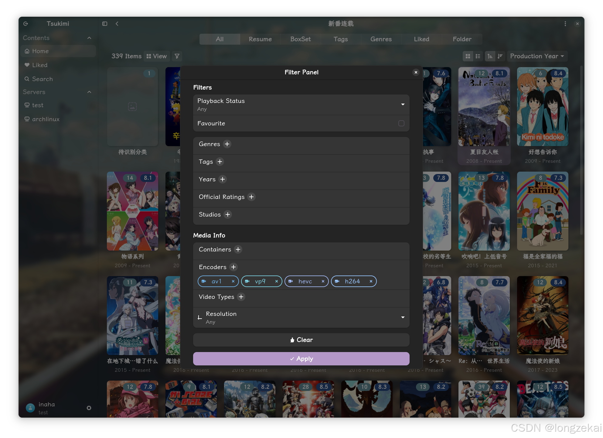Enable the Favourite checkbox
The image size is (603, 438).
coord(401,123)
